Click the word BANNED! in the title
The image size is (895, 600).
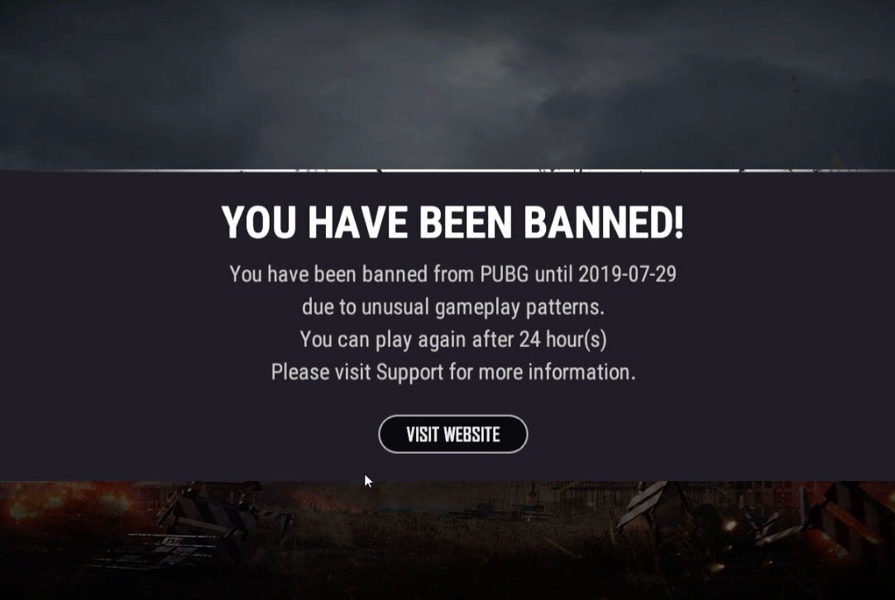(x=603, y=222)
